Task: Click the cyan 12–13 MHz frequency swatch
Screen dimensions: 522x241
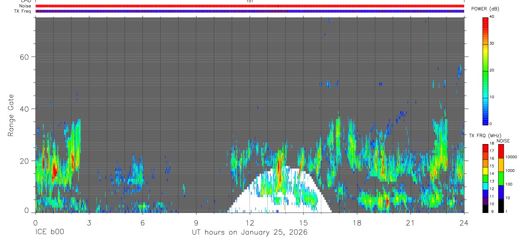Action: 485,186
